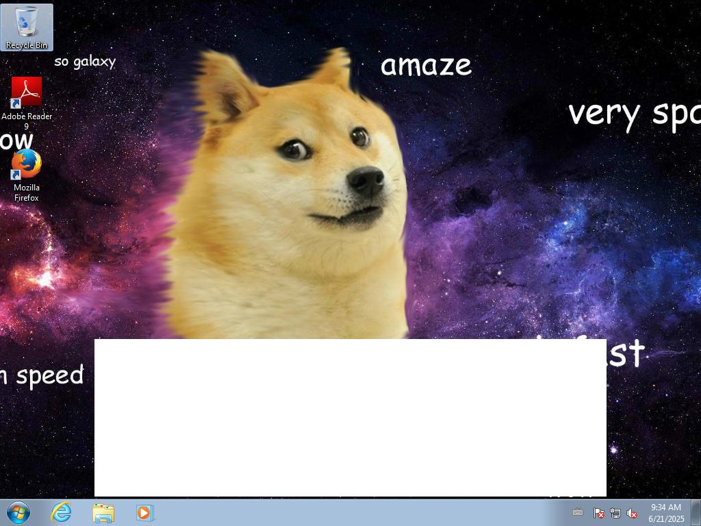Open the on-screen keyboard tray icon
The width and height of the screenshot is (701, 526).
(x=578, y=512)
